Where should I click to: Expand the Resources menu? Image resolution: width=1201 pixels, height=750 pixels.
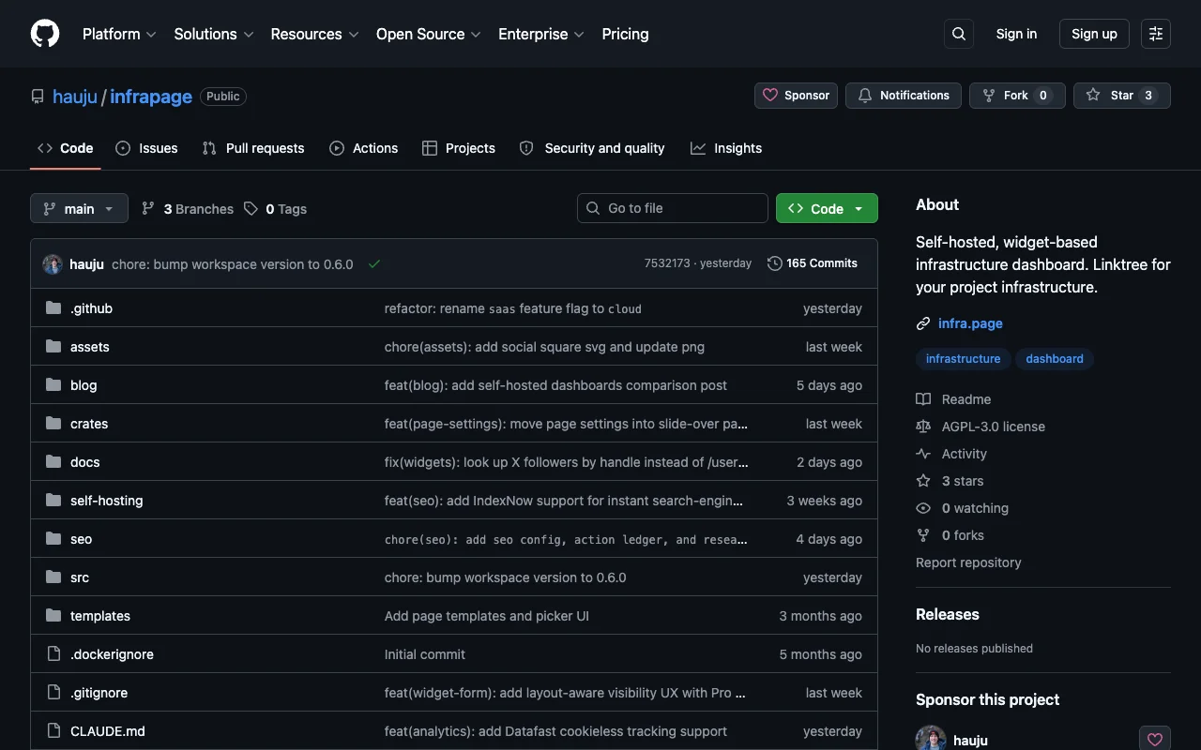click(314, 34)
